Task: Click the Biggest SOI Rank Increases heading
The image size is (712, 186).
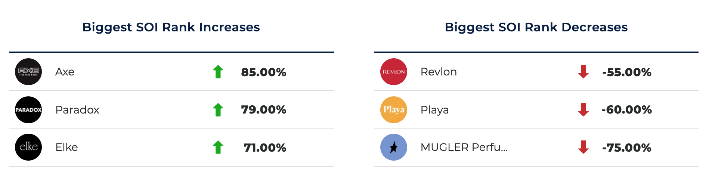Action: (x=171, y=27)
